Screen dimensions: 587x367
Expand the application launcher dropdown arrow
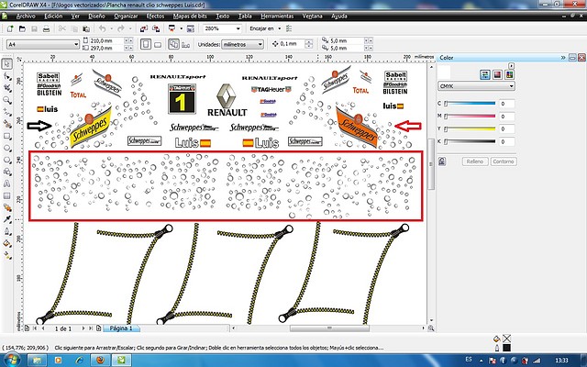(182, 28)
